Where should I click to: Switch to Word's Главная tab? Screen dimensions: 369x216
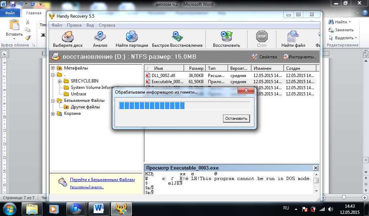pos(34,13)
